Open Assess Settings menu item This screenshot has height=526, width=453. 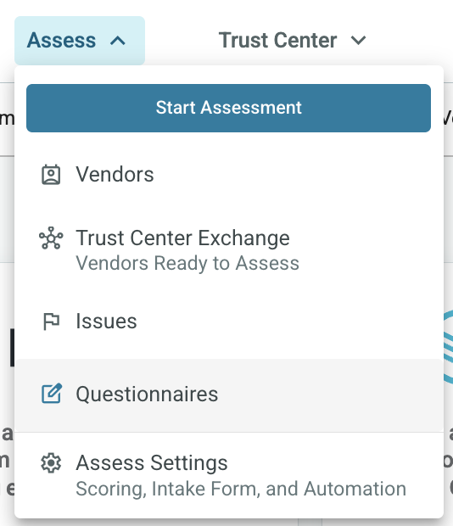coord(229,475)
